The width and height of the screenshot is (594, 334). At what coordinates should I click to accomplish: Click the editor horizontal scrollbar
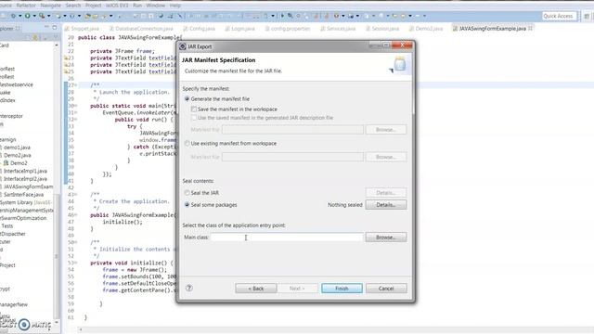click(x=335, y=330)
